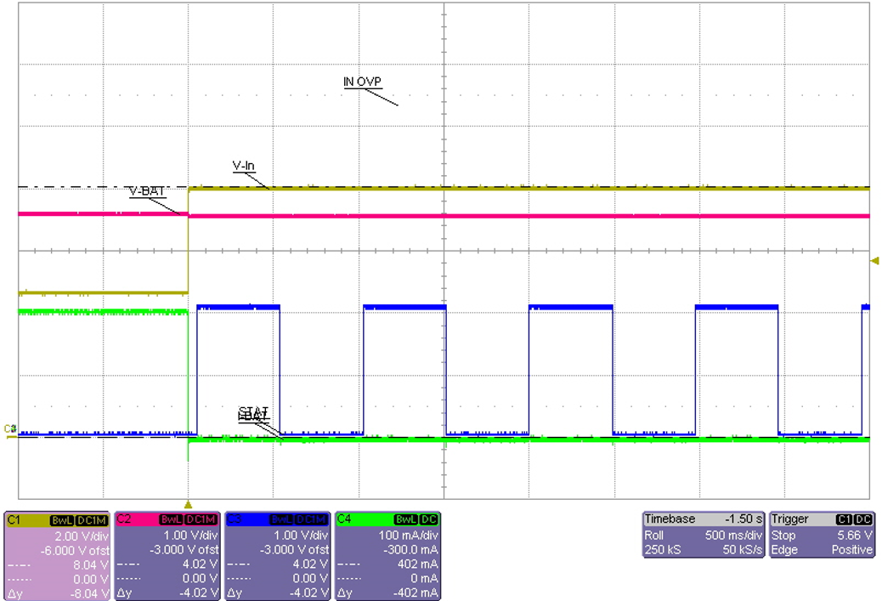Open the 500 ms/div timebase selector
882x601 pixels.
click(732, 536)
